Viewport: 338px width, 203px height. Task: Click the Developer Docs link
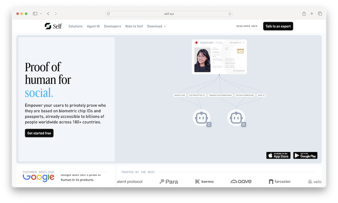(x=247, y=26)
